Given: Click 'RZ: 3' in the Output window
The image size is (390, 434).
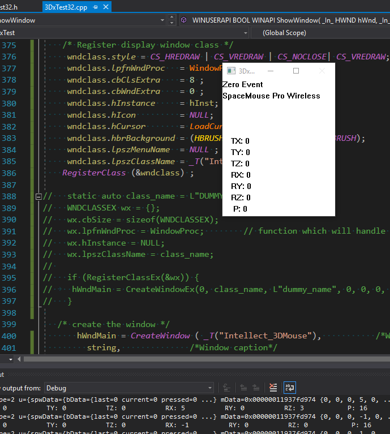Looking at the screenshot, I should (294, 408).
